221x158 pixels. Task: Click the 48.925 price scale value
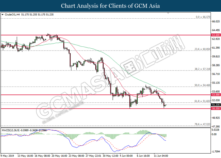(x=216, y=118)
